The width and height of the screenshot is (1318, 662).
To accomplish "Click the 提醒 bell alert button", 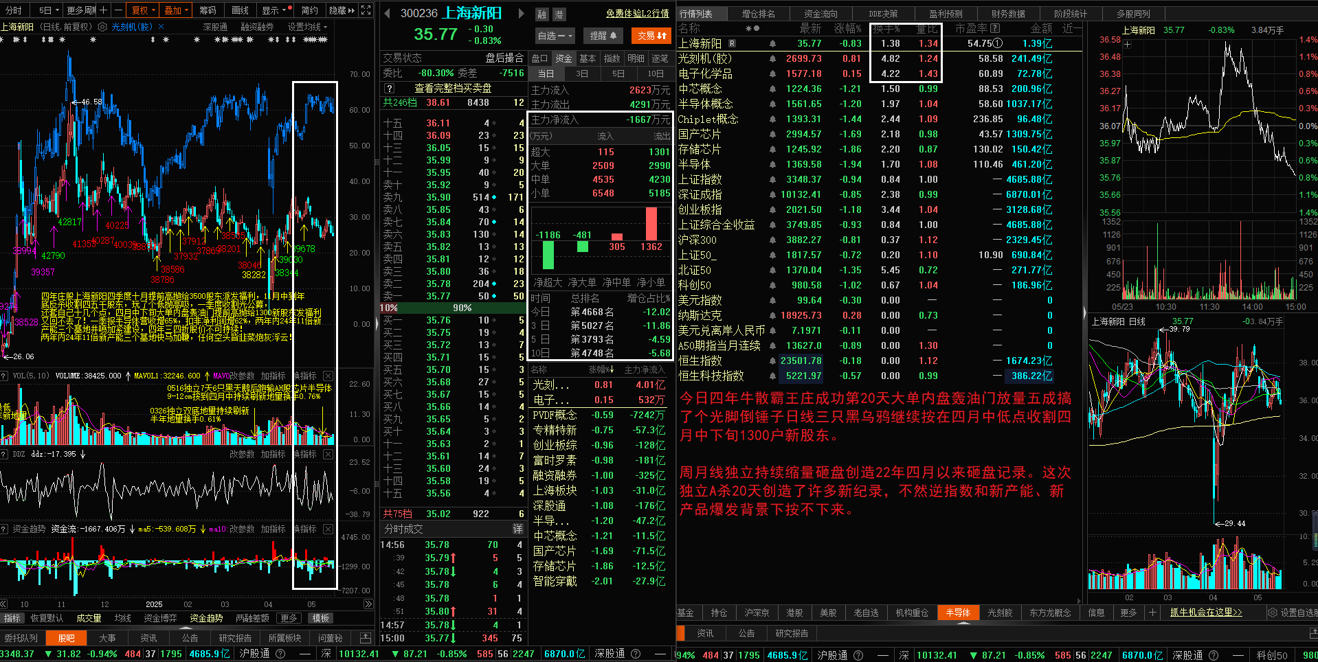I will 603,36.
